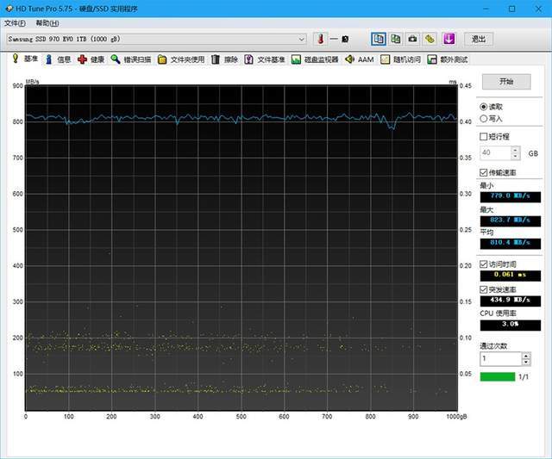Switch to the 健康 health tab
The height and width of the screenshot is (459, 552).
click(x=91, y=59)
